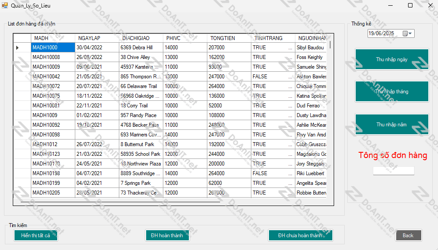The width and height of the screenshot is (438, 250).
Task: Click the address cell 38 Chive Alley
Action: point(141,57)
